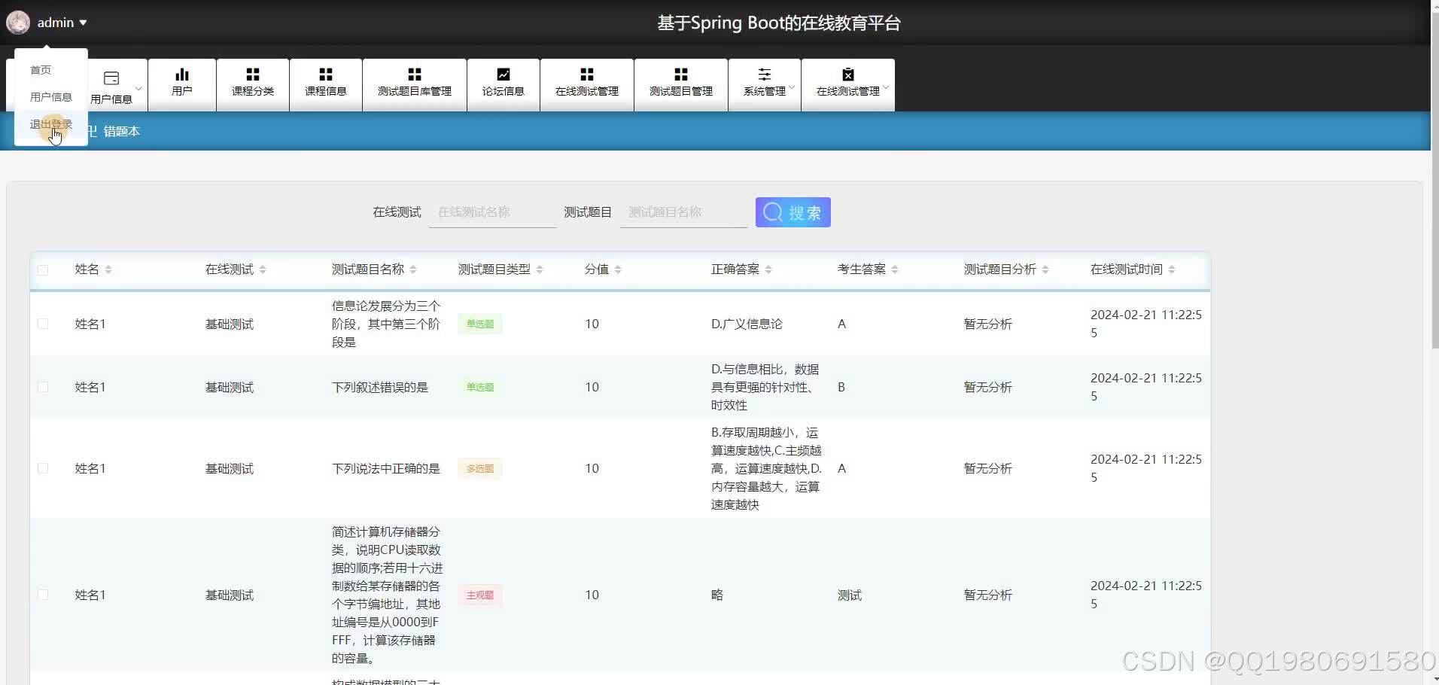Check the select-all checkbox in table header
Viewport: 1439px width, 685px height.
coord(43,269)
